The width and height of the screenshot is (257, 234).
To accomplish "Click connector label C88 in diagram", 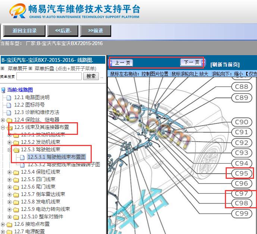I will point(242,87).
